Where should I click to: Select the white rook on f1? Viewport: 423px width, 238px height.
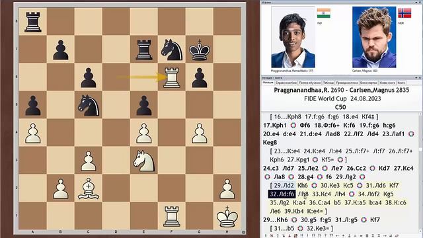click(x=172, y=216)
